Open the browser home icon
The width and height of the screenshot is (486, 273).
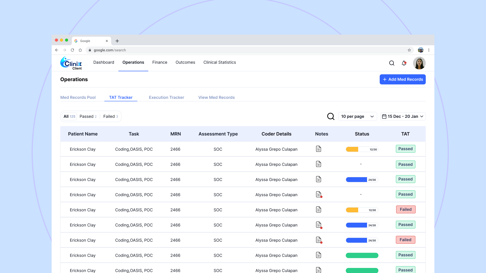click(80, 50)
